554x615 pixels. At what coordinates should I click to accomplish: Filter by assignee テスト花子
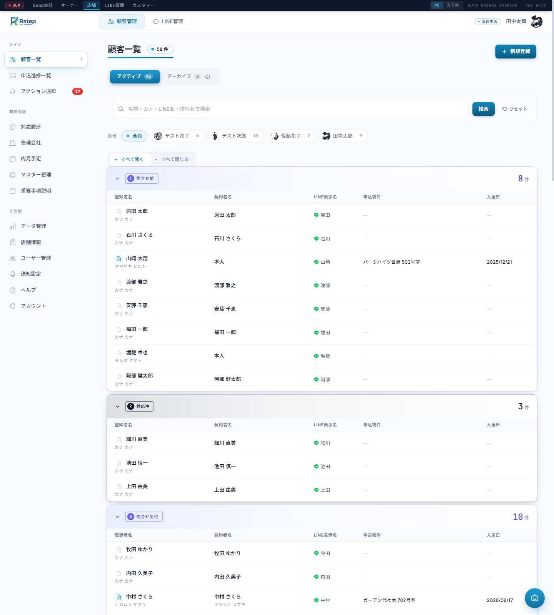click(x=177, y=136)
